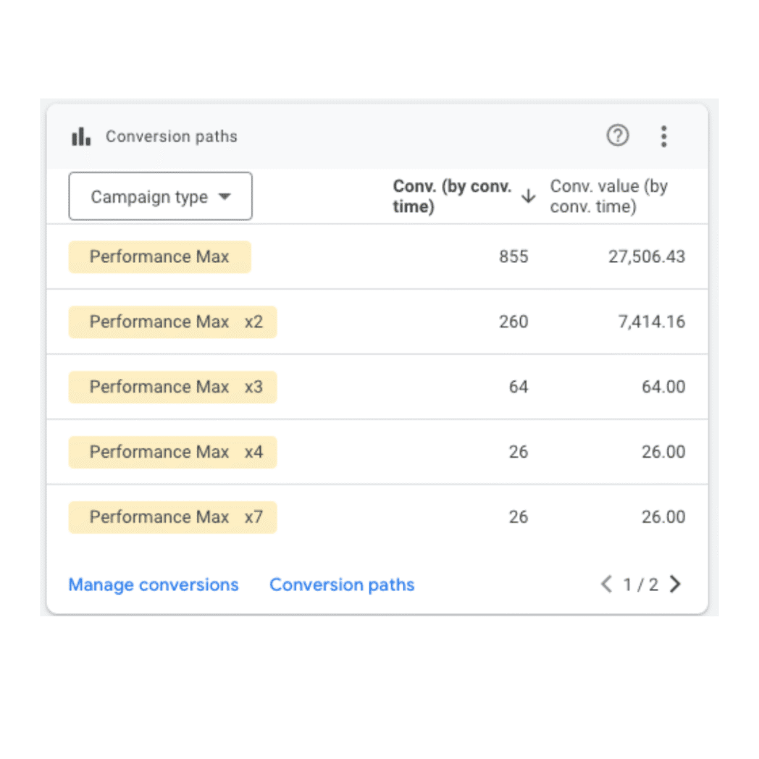This screenshot has width=759, height=759.
Task: Open the Manage conversions link
Action: 153,584
